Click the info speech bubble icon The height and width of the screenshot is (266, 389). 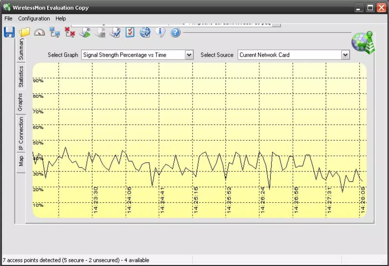coord(160,32)
